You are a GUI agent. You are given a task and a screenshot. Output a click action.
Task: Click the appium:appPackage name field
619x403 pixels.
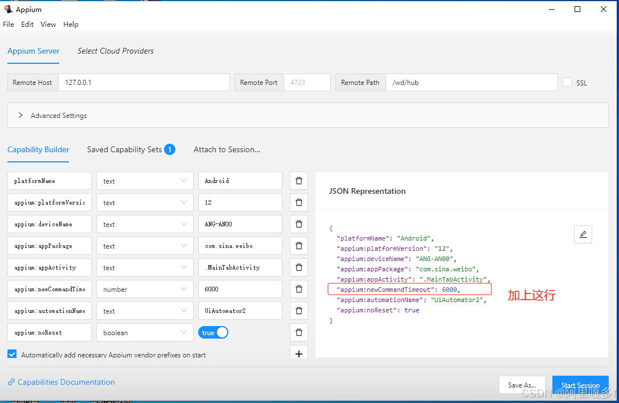(50, 246)
